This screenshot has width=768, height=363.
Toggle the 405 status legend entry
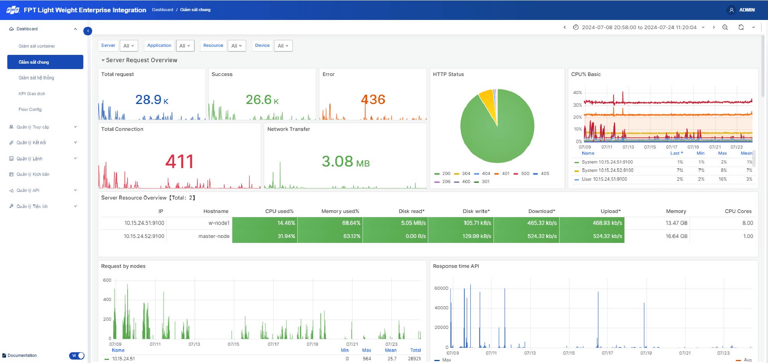541,173
